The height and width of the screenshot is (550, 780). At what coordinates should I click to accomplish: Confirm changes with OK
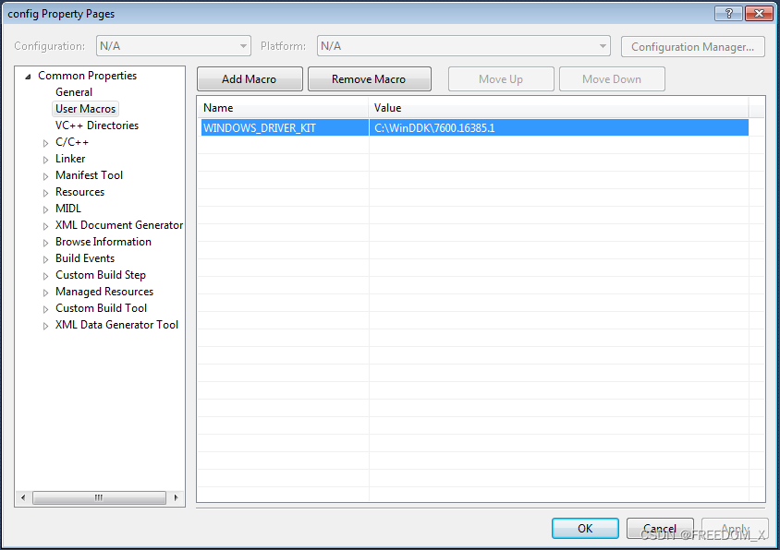tap(585, 528)
